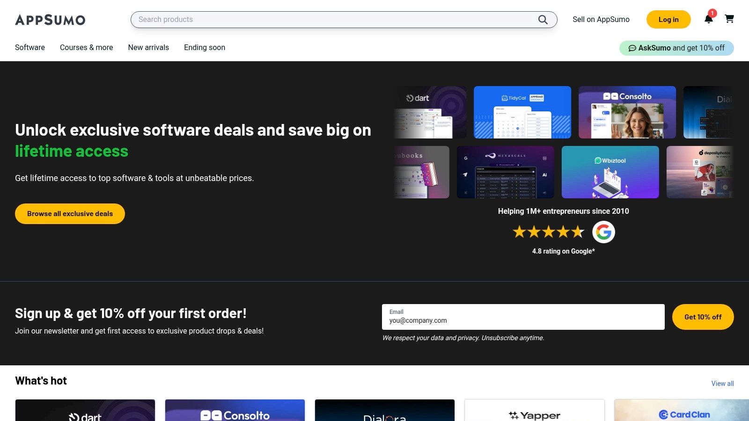The width and height of the screenshot is (749, 421).
Task: Open CardClan card under What's hot
Action: [682, 410]
